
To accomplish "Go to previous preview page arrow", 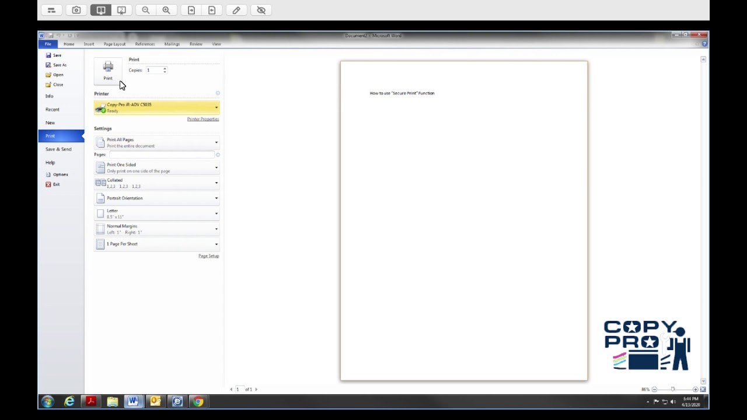I will 231,389.
